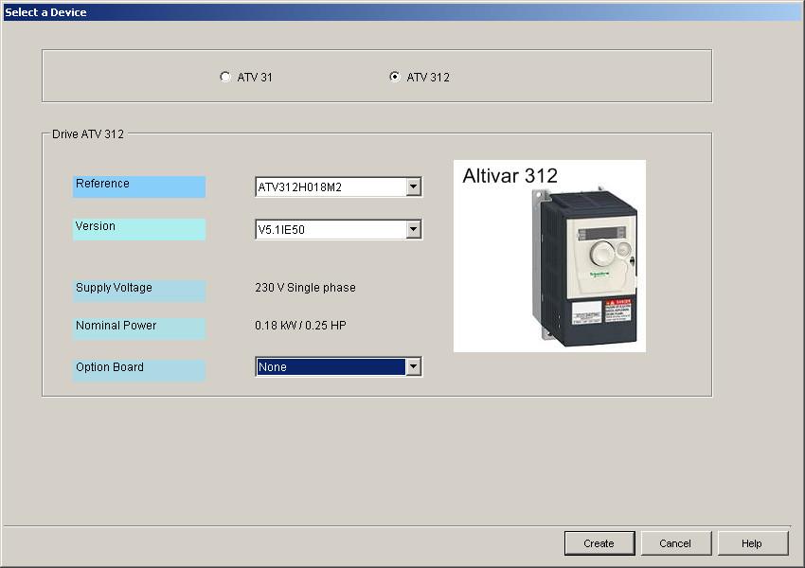Open the Reference dropdown arrow

pyautogui.click(x=413, y=186)
